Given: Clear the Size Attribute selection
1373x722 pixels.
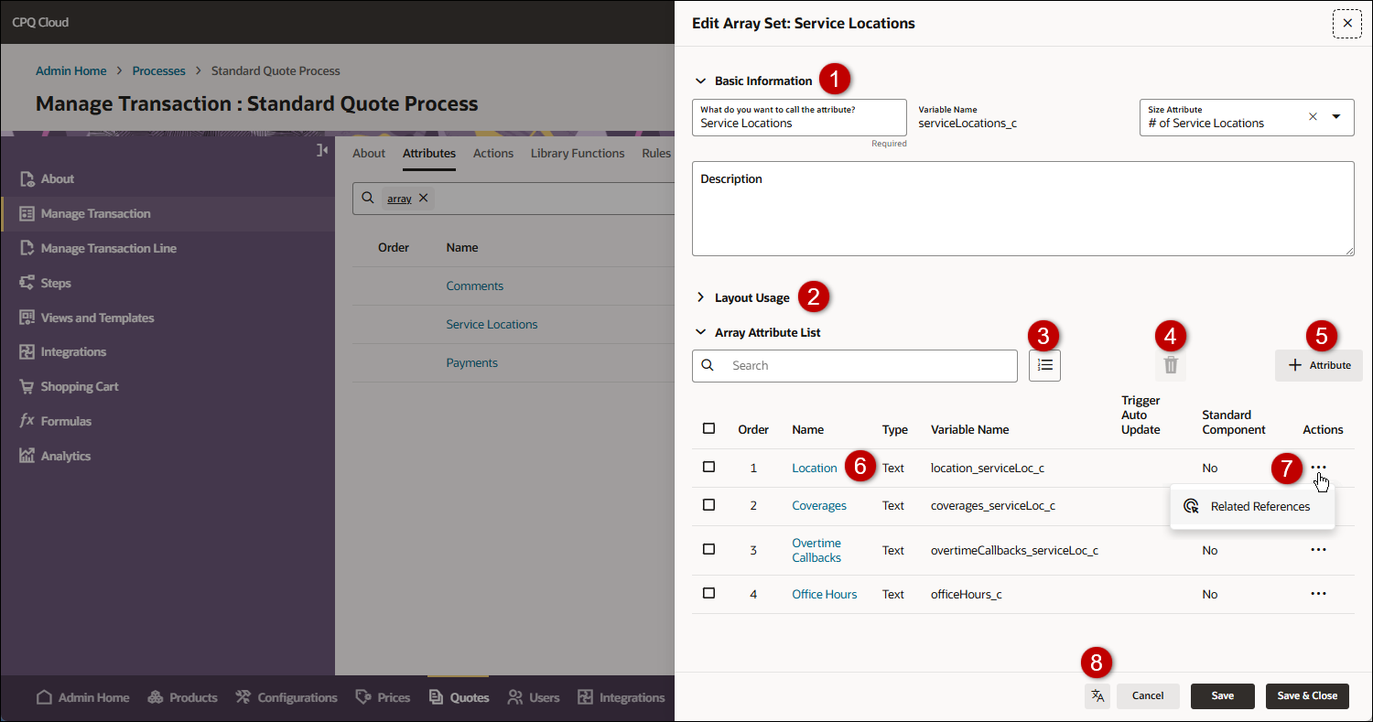Looking at the screenshot, I should [x=1313, y=117].
